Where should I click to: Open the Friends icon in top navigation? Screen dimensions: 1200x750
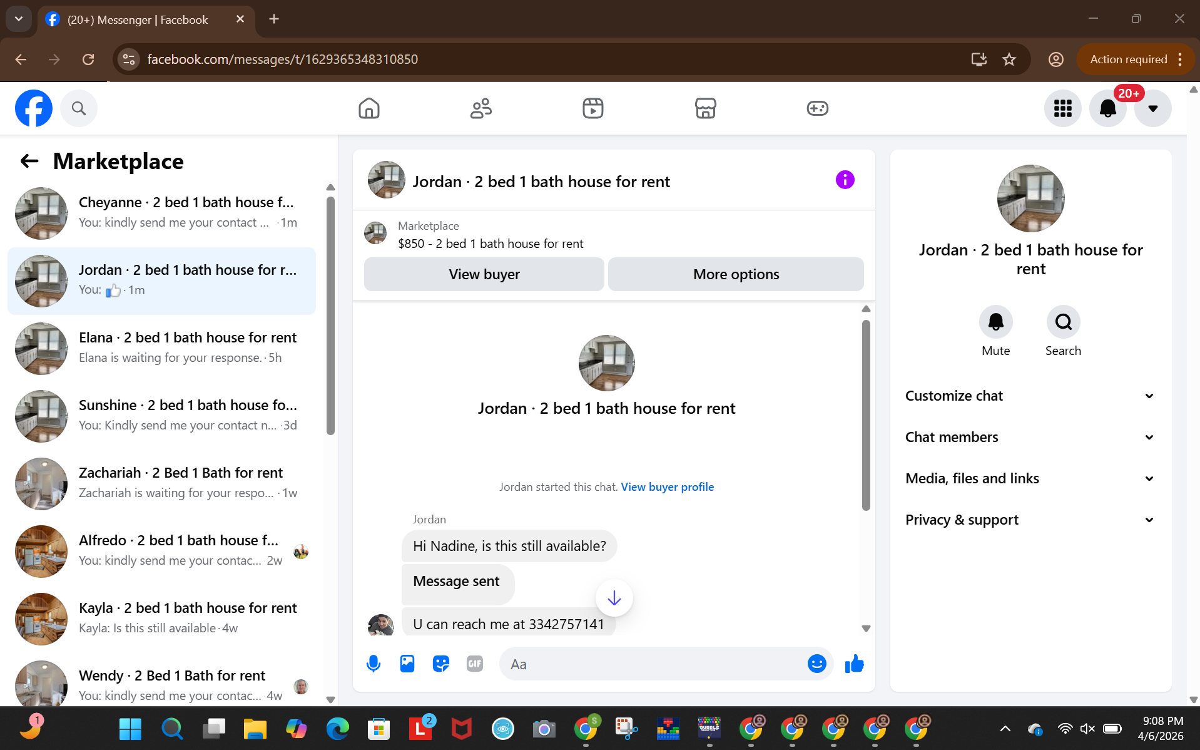pos(481,108)
